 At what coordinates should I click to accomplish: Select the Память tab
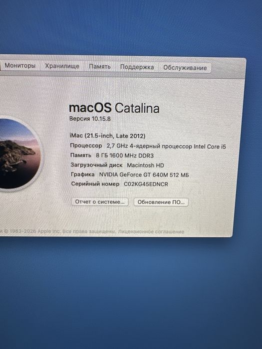pyautogui.click(x=100, y=66)
